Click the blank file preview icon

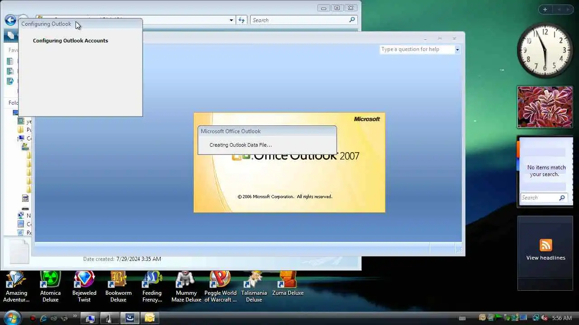[x=19, y=251]
